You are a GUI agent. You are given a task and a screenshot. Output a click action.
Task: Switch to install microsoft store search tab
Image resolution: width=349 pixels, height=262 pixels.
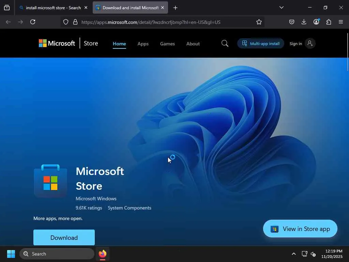click(53, 8)
